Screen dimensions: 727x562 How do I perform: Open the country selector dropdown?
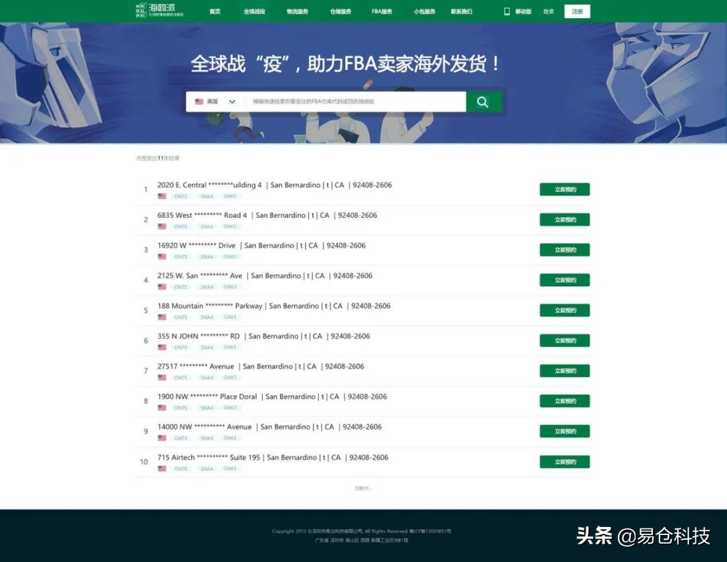pos(215,102)
